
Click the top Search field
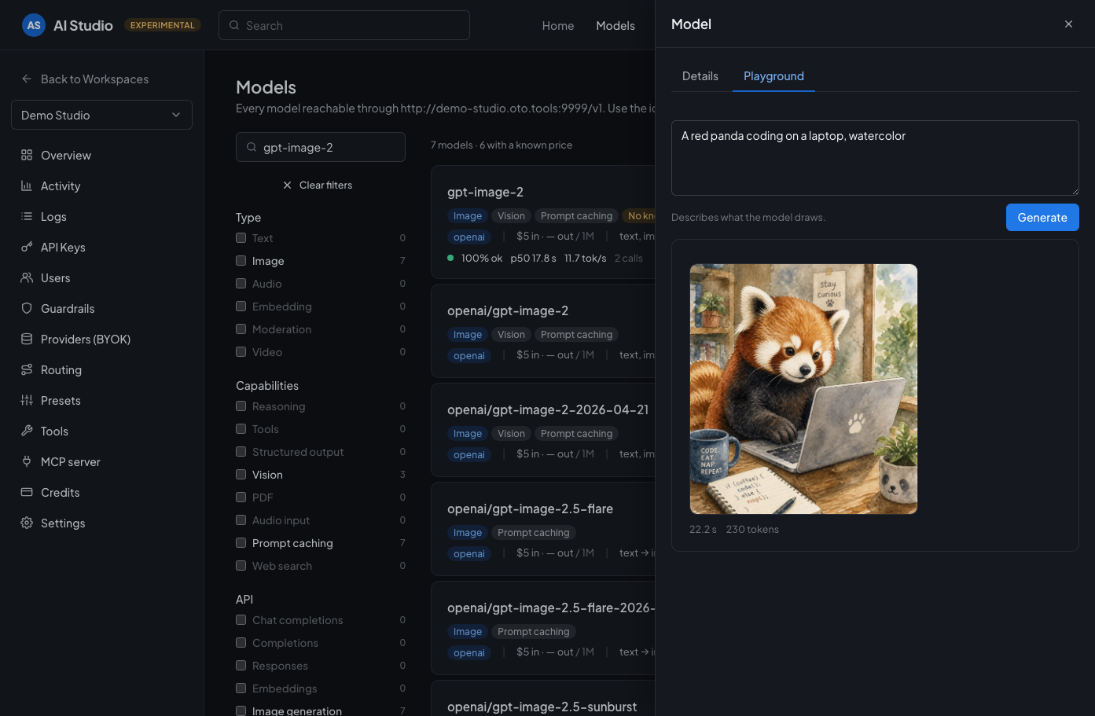tap(344, 25)
